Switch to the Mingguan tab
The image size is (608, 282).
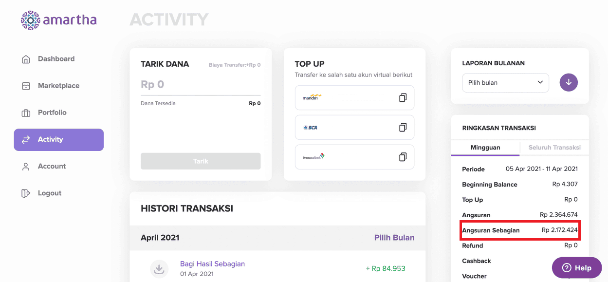pos(485,148)
